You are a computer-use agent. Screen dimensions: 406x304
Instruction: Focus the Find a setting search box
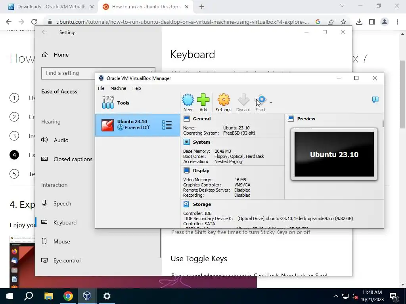(98, 73)
